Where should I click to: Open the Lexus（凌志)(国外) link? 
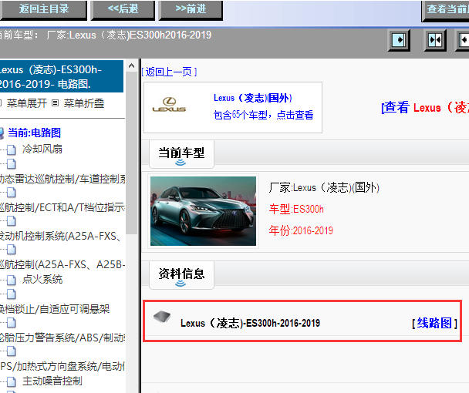pyautogui.click(x=253, y=98)
